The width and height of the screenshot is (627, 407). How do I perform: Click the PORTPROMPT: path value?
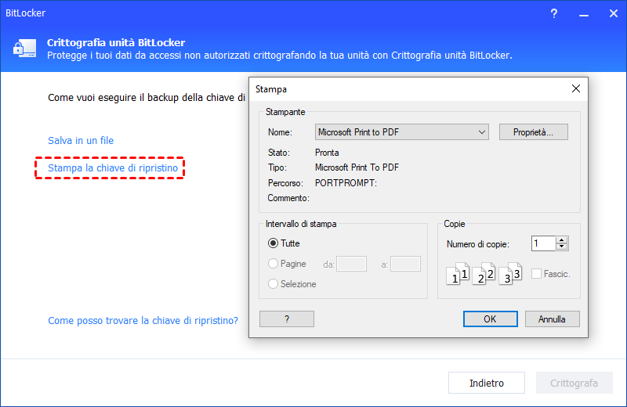[346, 183]
